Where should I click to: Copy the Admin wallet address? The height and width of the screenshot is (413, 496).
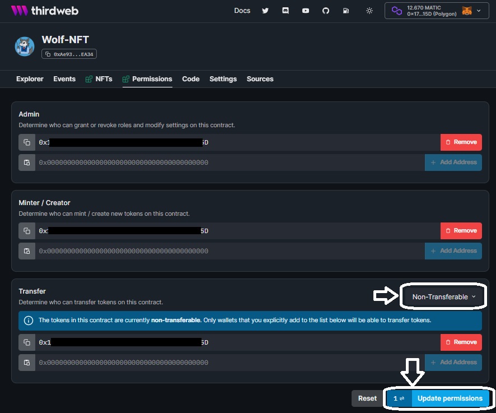(27, 142)
